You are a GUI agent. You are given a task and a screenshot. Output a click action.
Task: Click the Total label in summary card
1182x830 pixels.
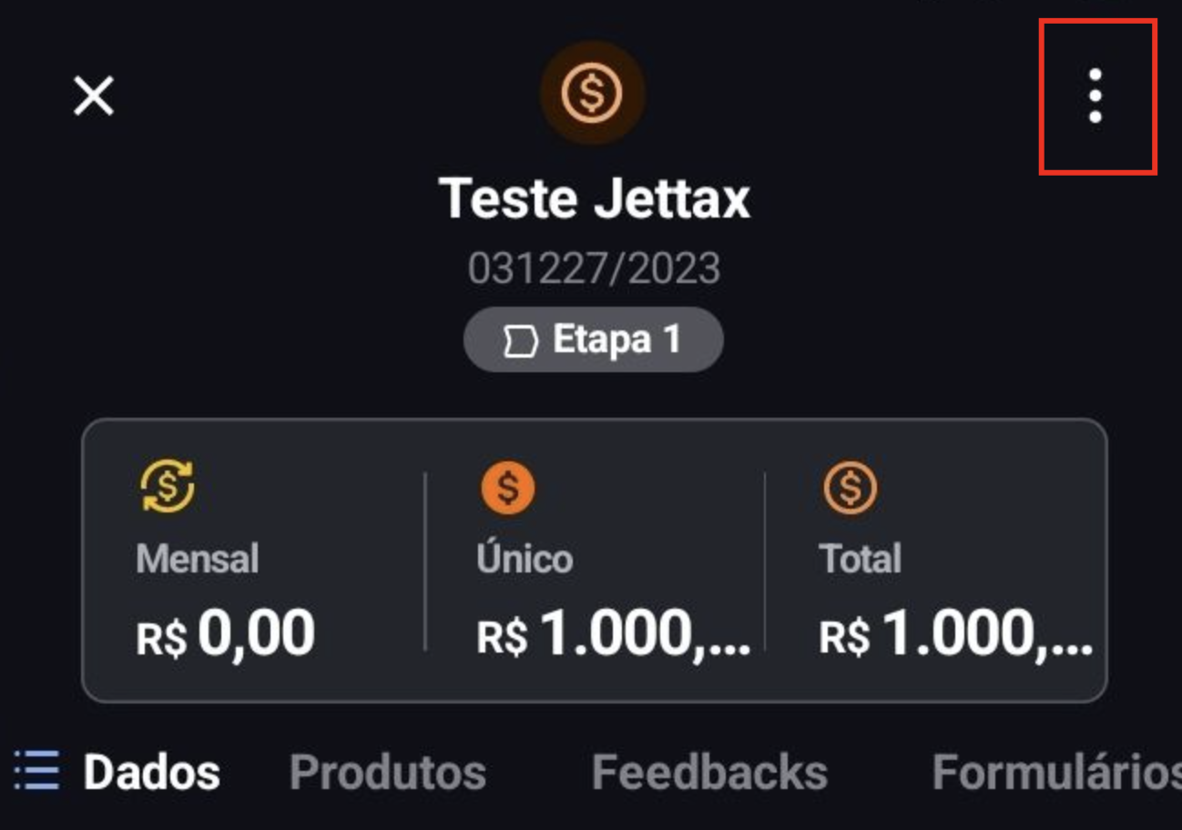coord(860,559)
